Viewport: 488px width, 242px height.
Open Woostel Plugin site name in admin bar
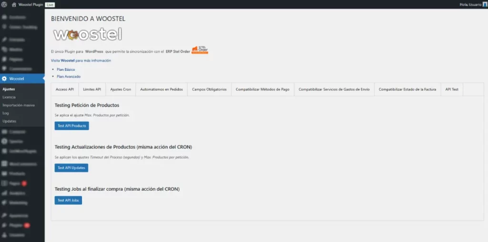coord(31,5)
